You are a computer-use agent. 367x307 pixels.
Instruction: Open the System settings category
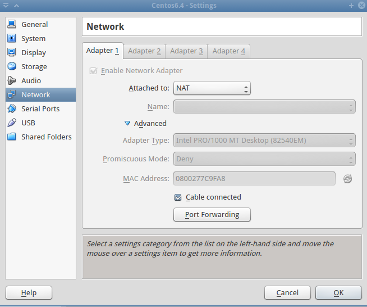(41, 38)
